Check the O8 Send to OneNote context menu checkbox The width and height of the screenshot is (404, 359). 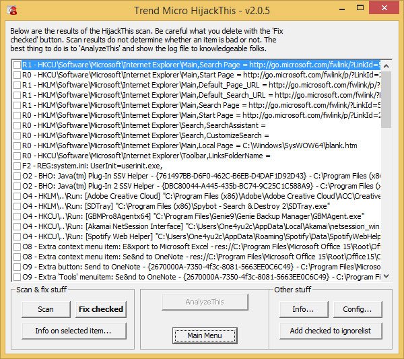click(18, 257)
